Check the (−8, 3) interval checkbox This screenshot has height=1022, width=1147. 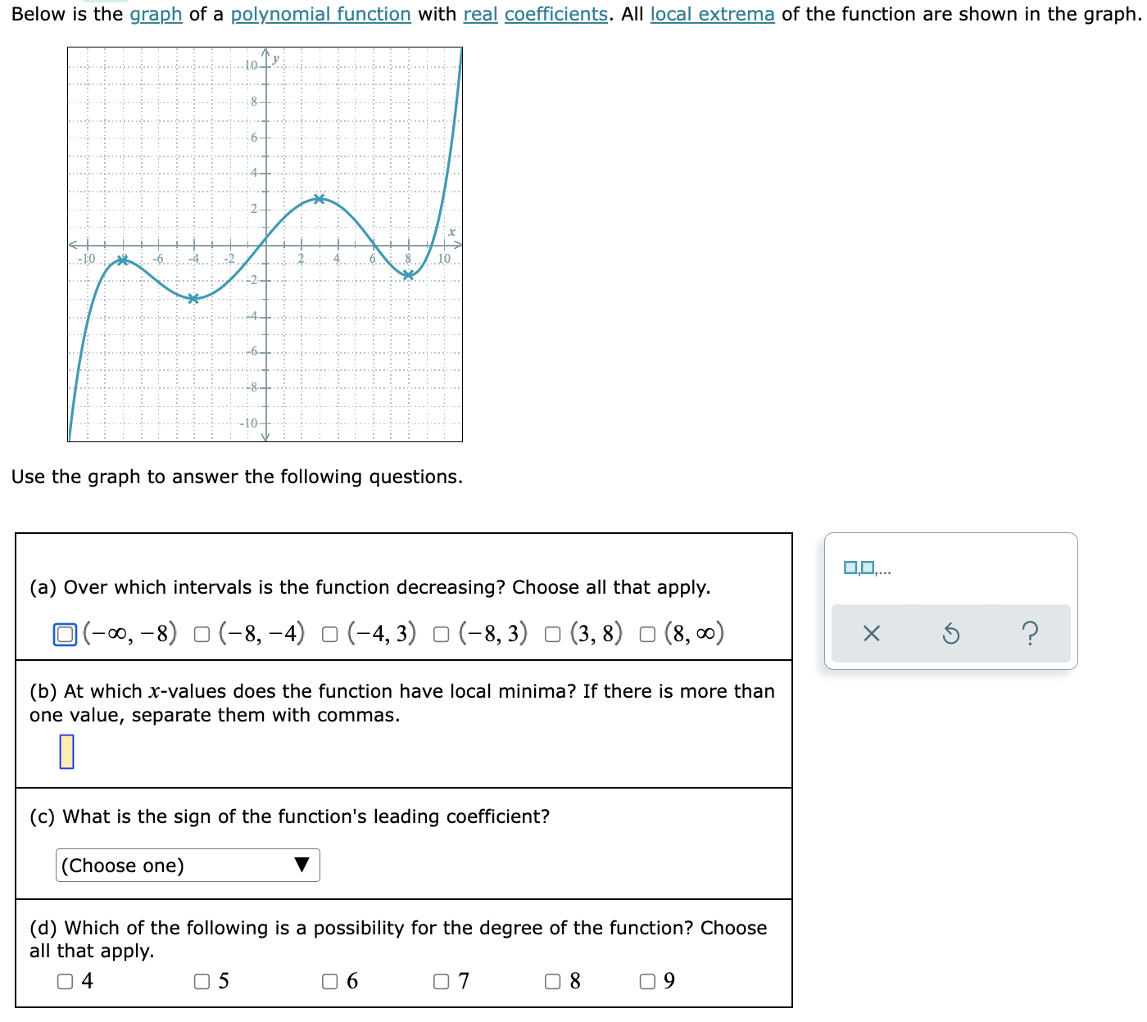click(x=442, y=632)
